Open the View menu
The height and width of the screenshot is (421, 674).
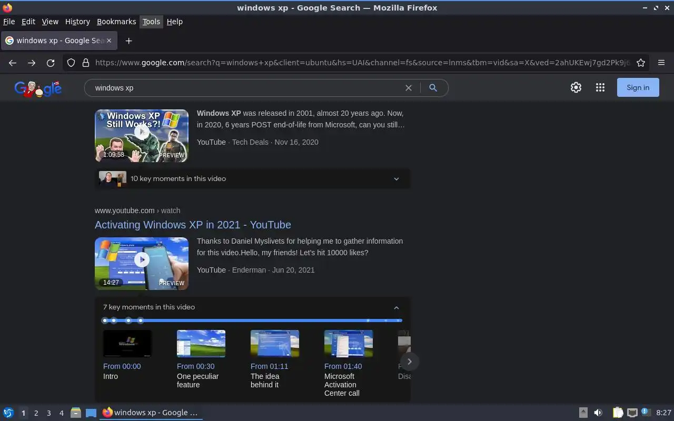point(50,22)
